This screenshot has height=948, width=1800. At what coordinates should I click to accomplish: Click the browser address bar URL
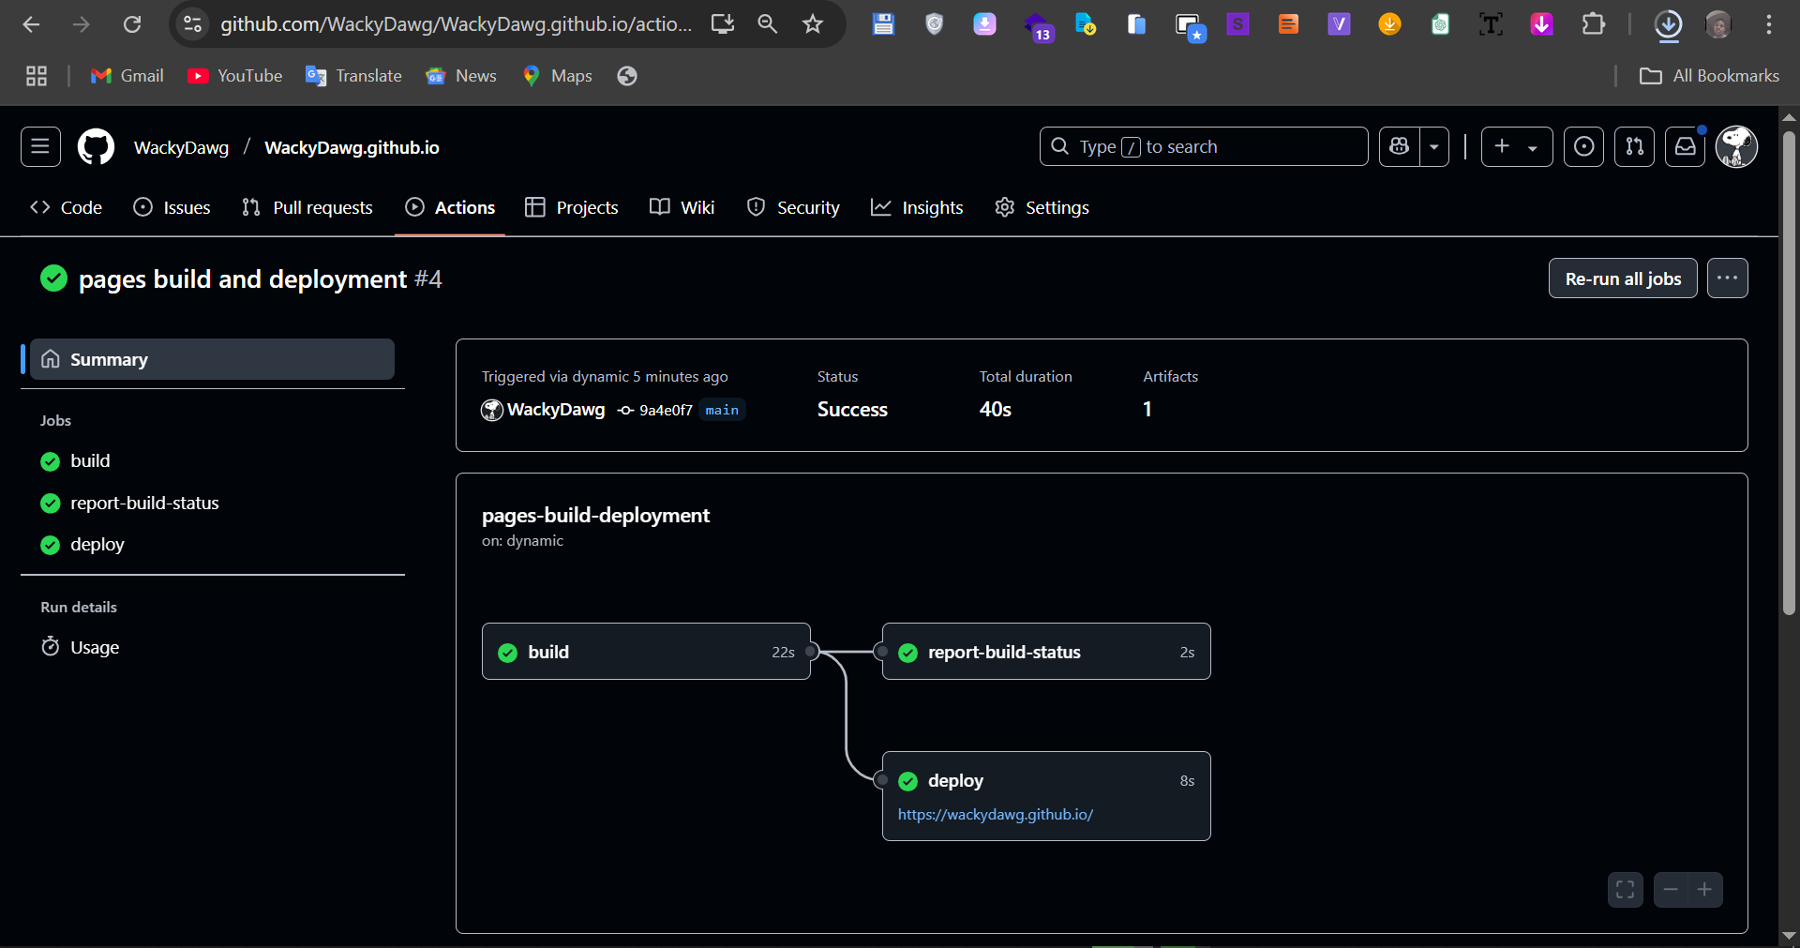[x=457, y=24]
